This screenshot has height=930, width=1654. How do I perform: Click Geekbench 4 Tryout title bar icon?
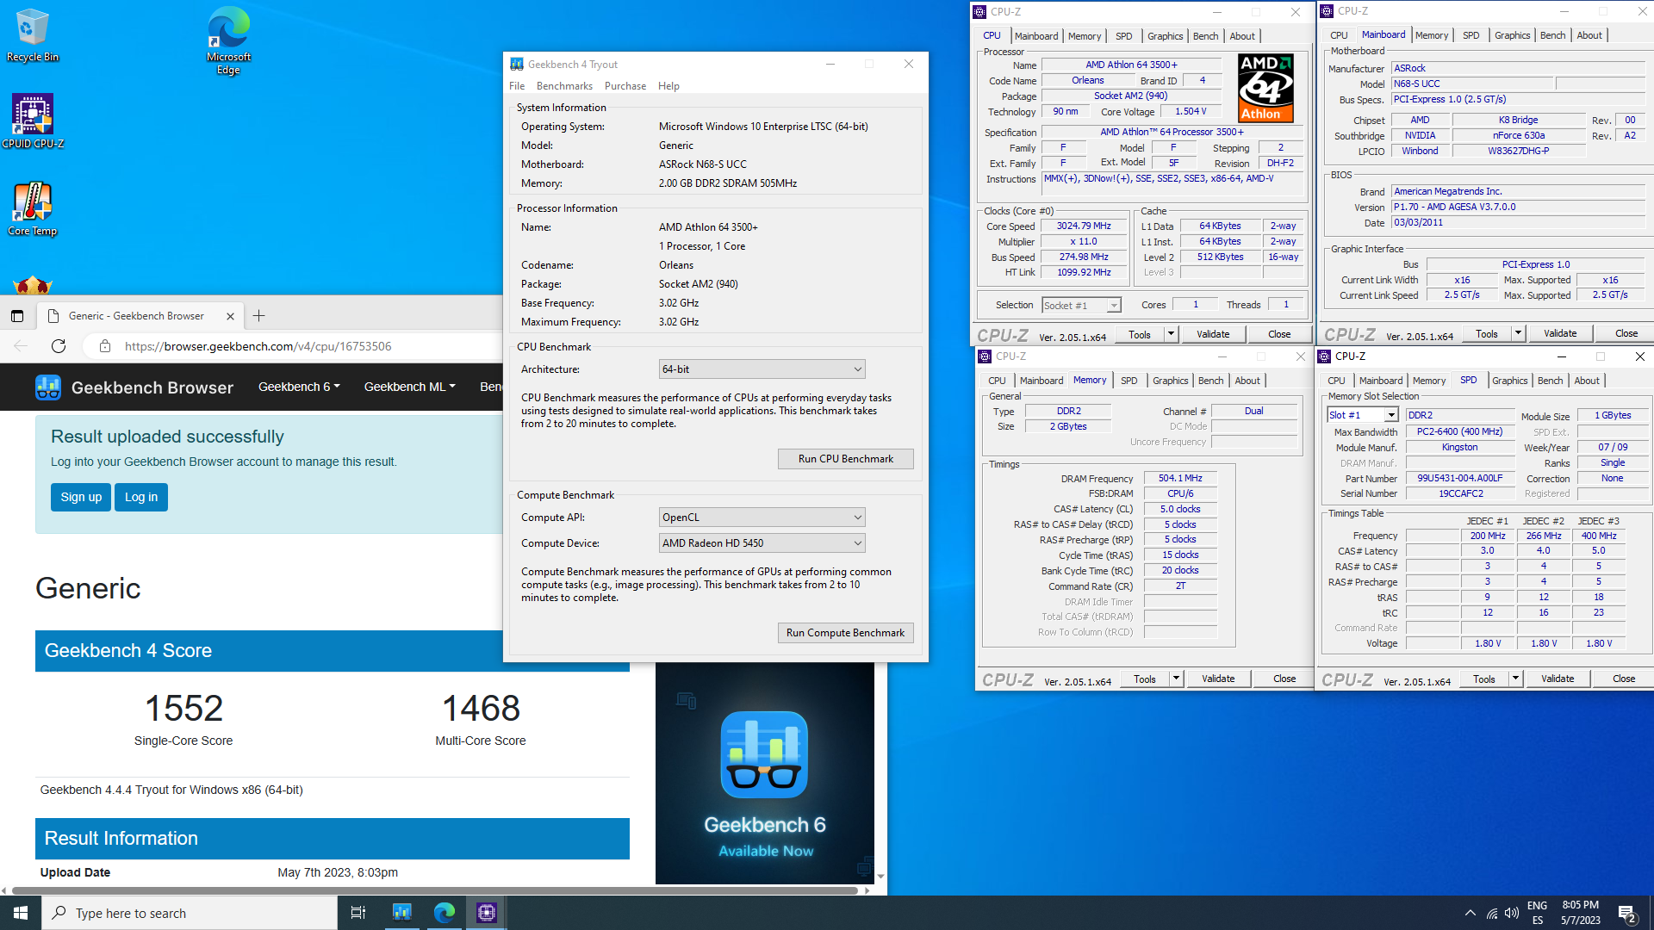point(517,65)
